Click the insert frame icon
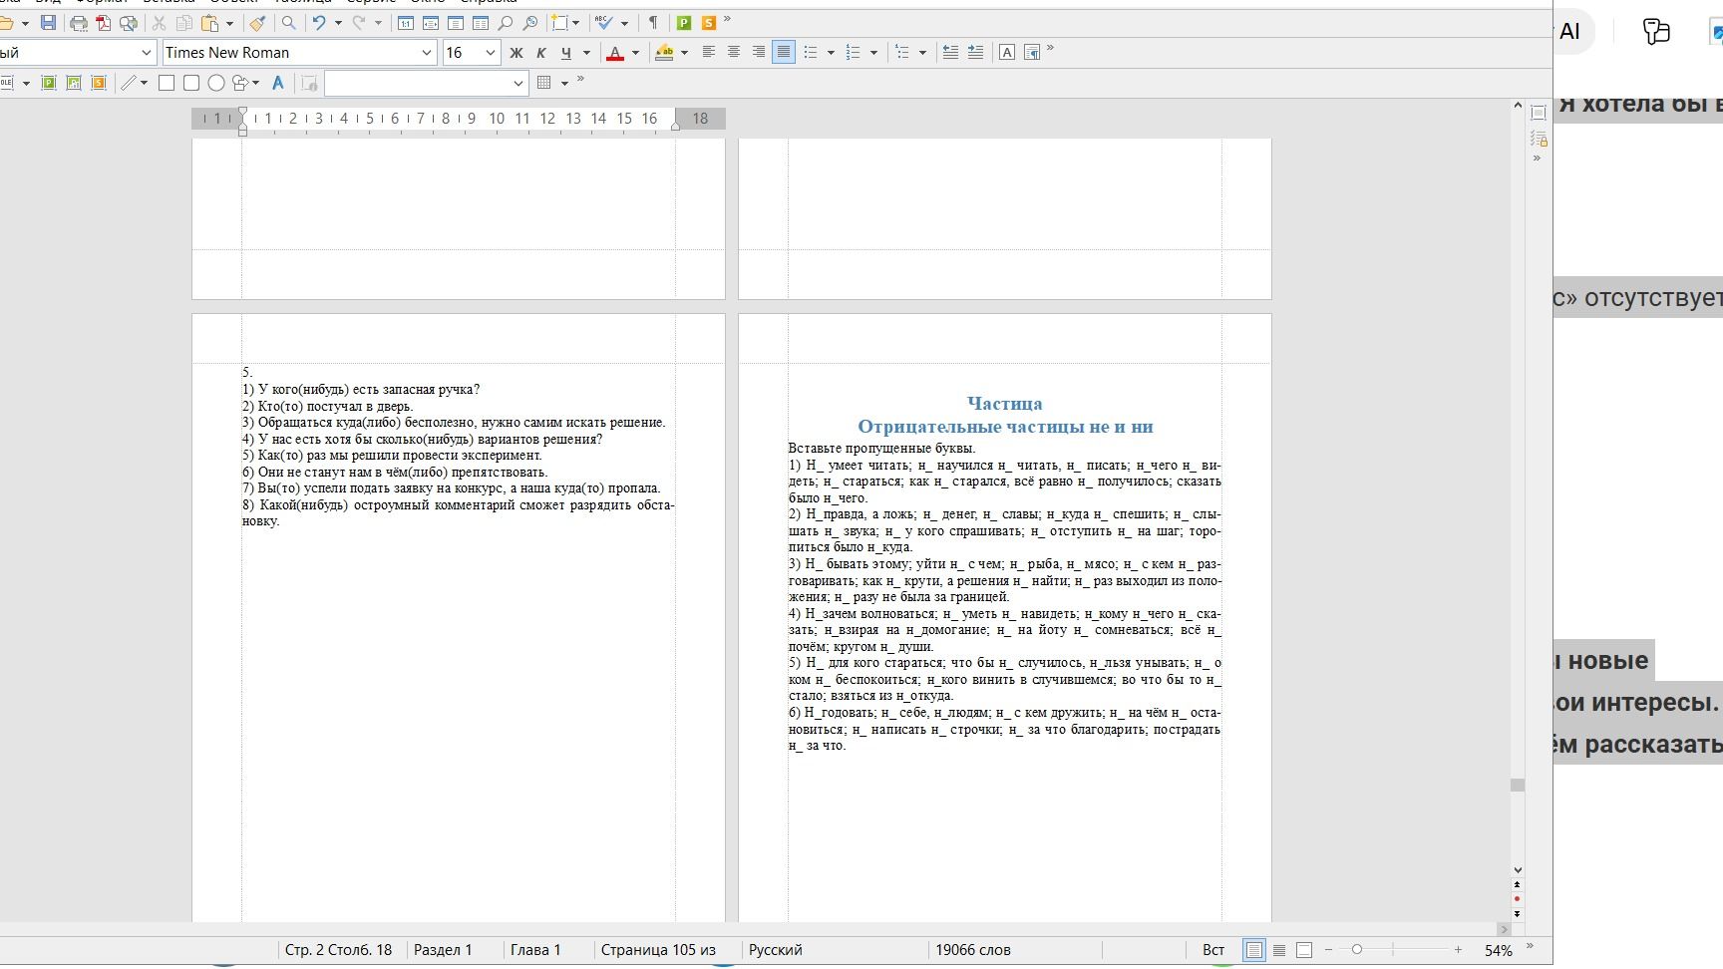 561,22
